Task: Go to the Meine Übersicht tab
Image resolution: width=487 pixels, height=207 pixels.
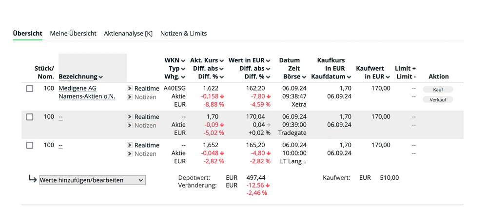Action: click(x=73, y=34)
